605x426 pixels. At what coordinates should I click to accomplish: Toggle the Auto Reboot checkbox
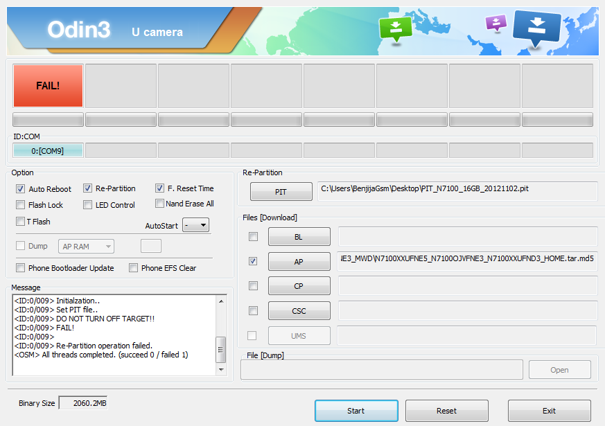[x=21, y=189]
